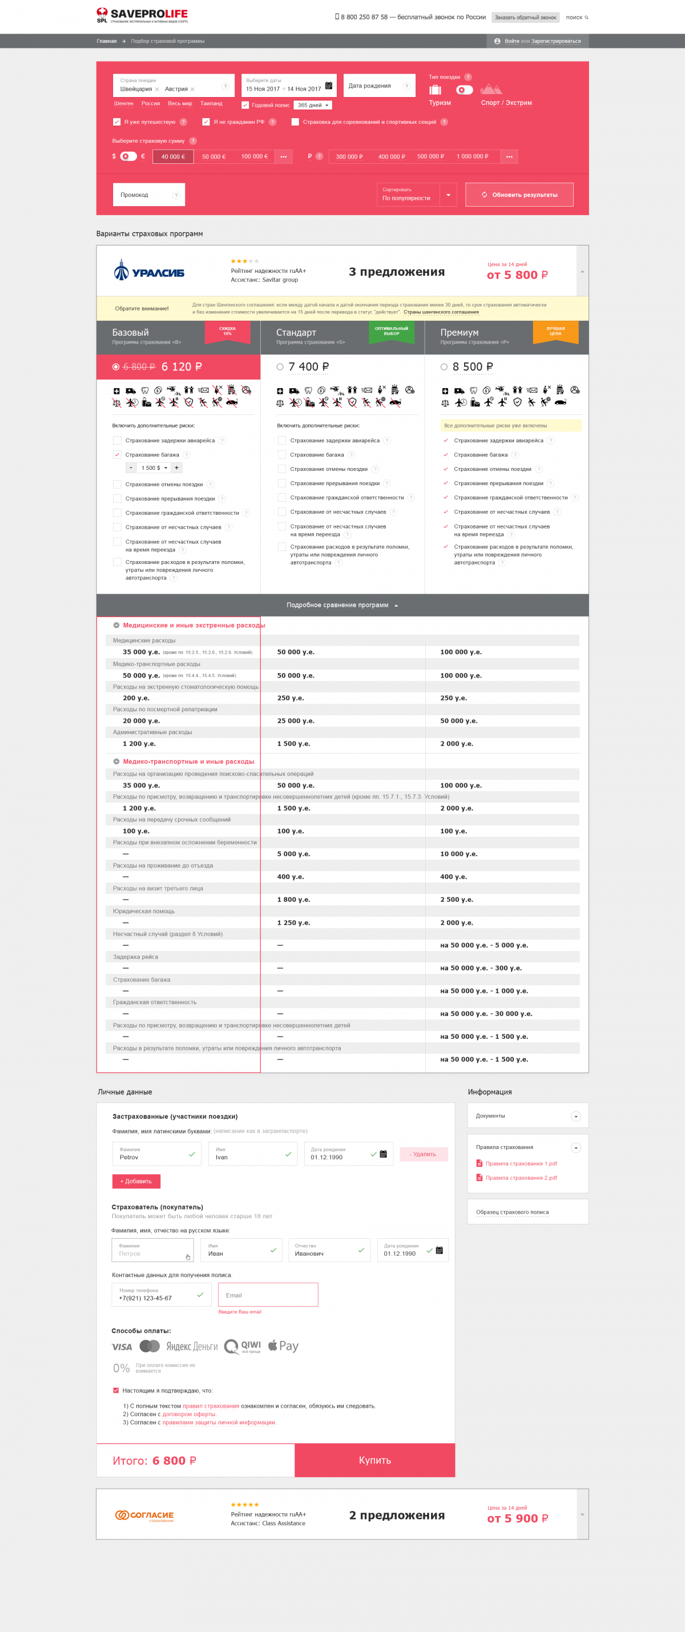Click the Apple Pay payment logo

coord(283,1345)
